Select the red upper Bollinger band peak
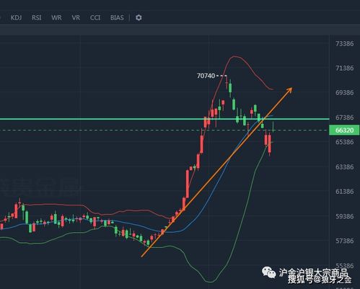 [x=233, y=57]
